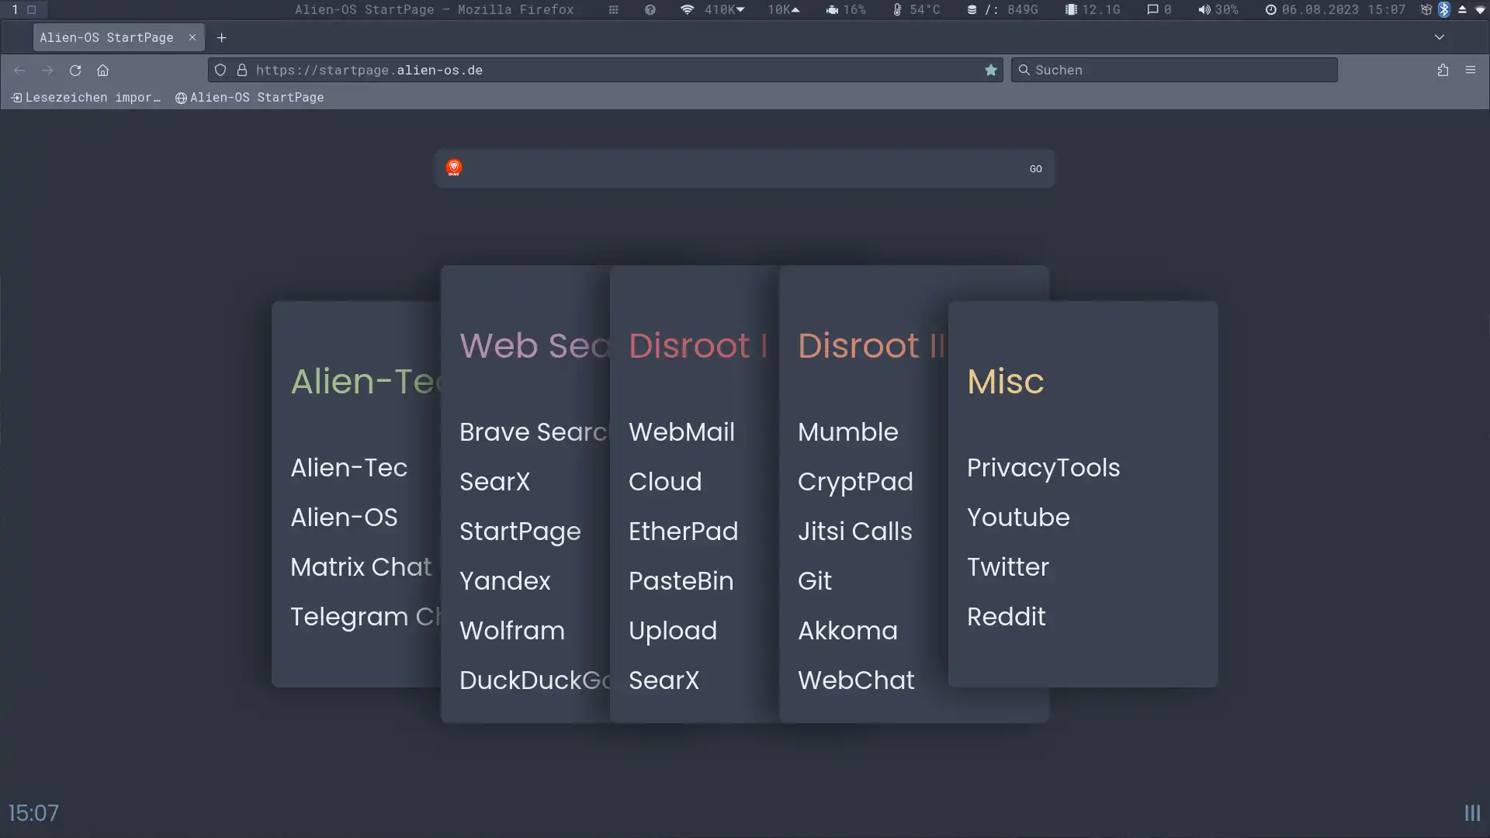This screenshot has width=1490, height=838.
Task: Open the WebChat link
Action: point(856,680)
